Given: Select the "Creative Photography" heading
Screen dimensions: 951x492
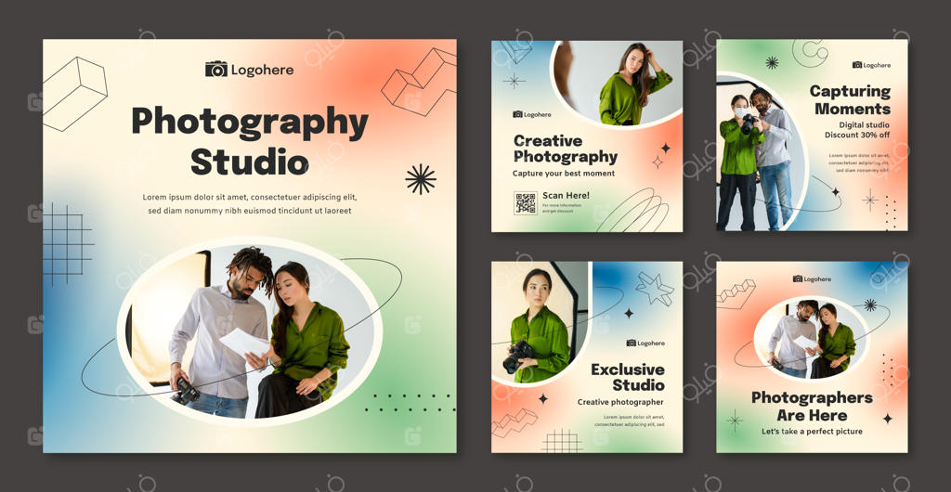Looking at the screenshot, I should [565, 149].
